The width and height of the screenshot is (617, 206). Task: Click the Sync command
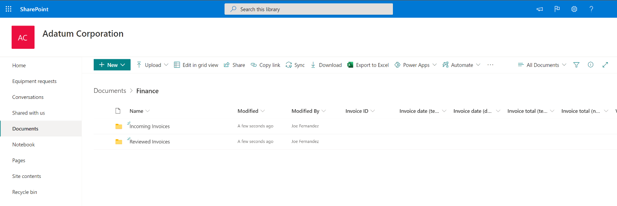[x=295, y=65]
